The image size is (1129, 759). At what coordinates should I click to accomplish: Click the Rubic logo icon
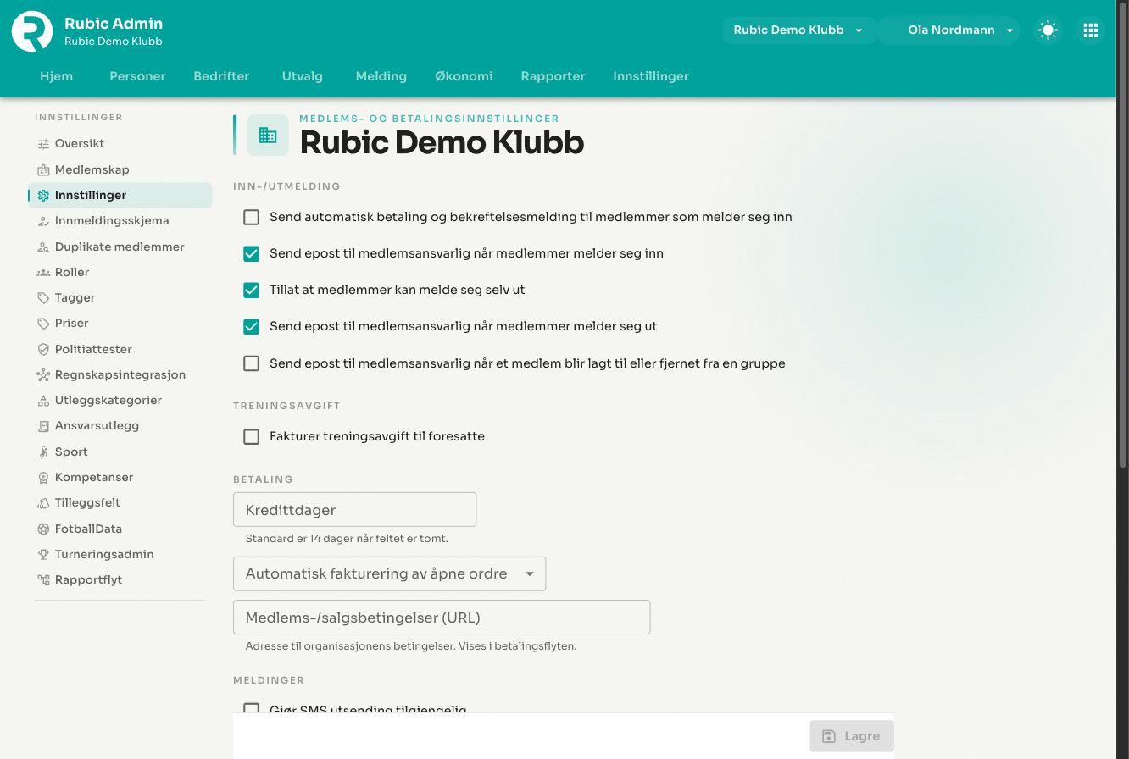pyautogui.click(x=32, y=31)
